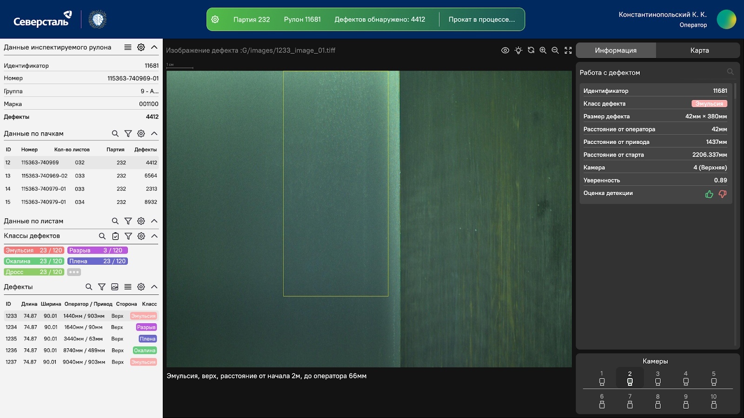Filter by Эмульсия defect class tag
The image size is (744, 418).
pyautogui.click(x=34, y=250)
